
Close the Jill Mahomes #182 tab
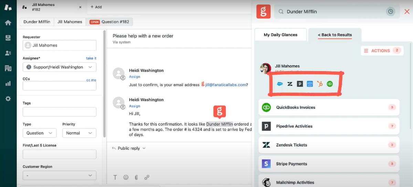80,7
